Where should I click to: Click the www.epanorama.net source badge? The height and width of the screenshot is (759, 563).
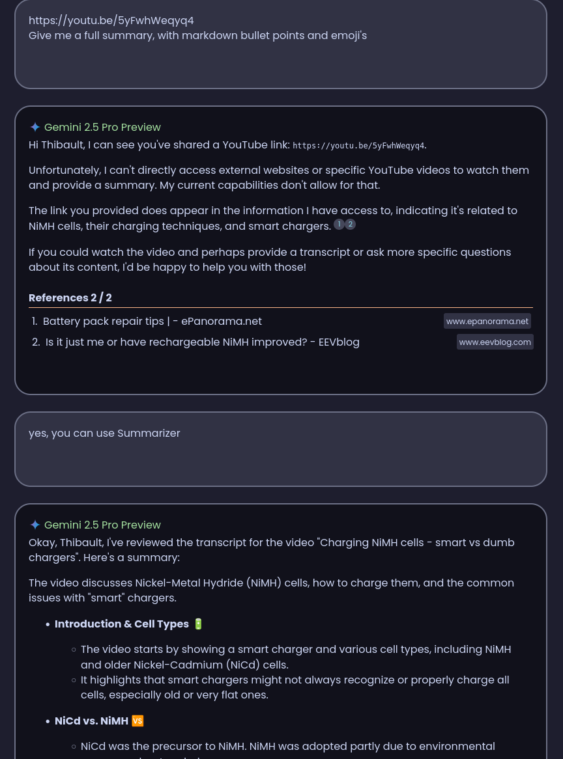[487, 321]
